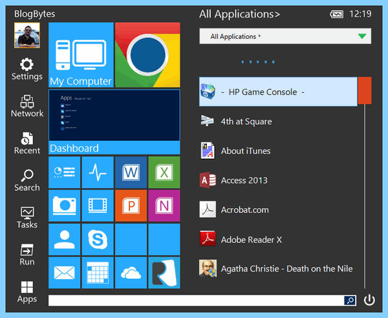Open the Excel tile
This screenshot has height=318, width=388.
[x=164, y=172]
